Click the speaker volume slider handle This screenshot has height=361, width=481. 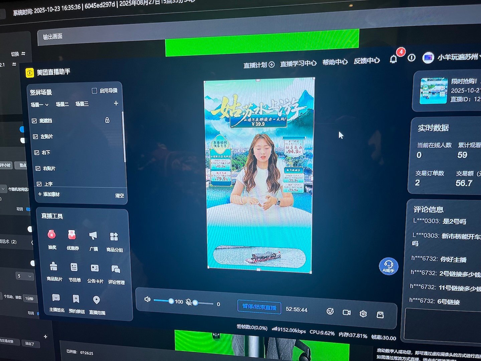(x=171, y=301)
